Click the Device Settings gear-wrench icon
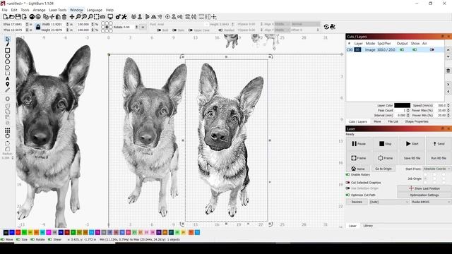Image resolution: width=452 pixels, height=254 pixels. tap(118, 17)
